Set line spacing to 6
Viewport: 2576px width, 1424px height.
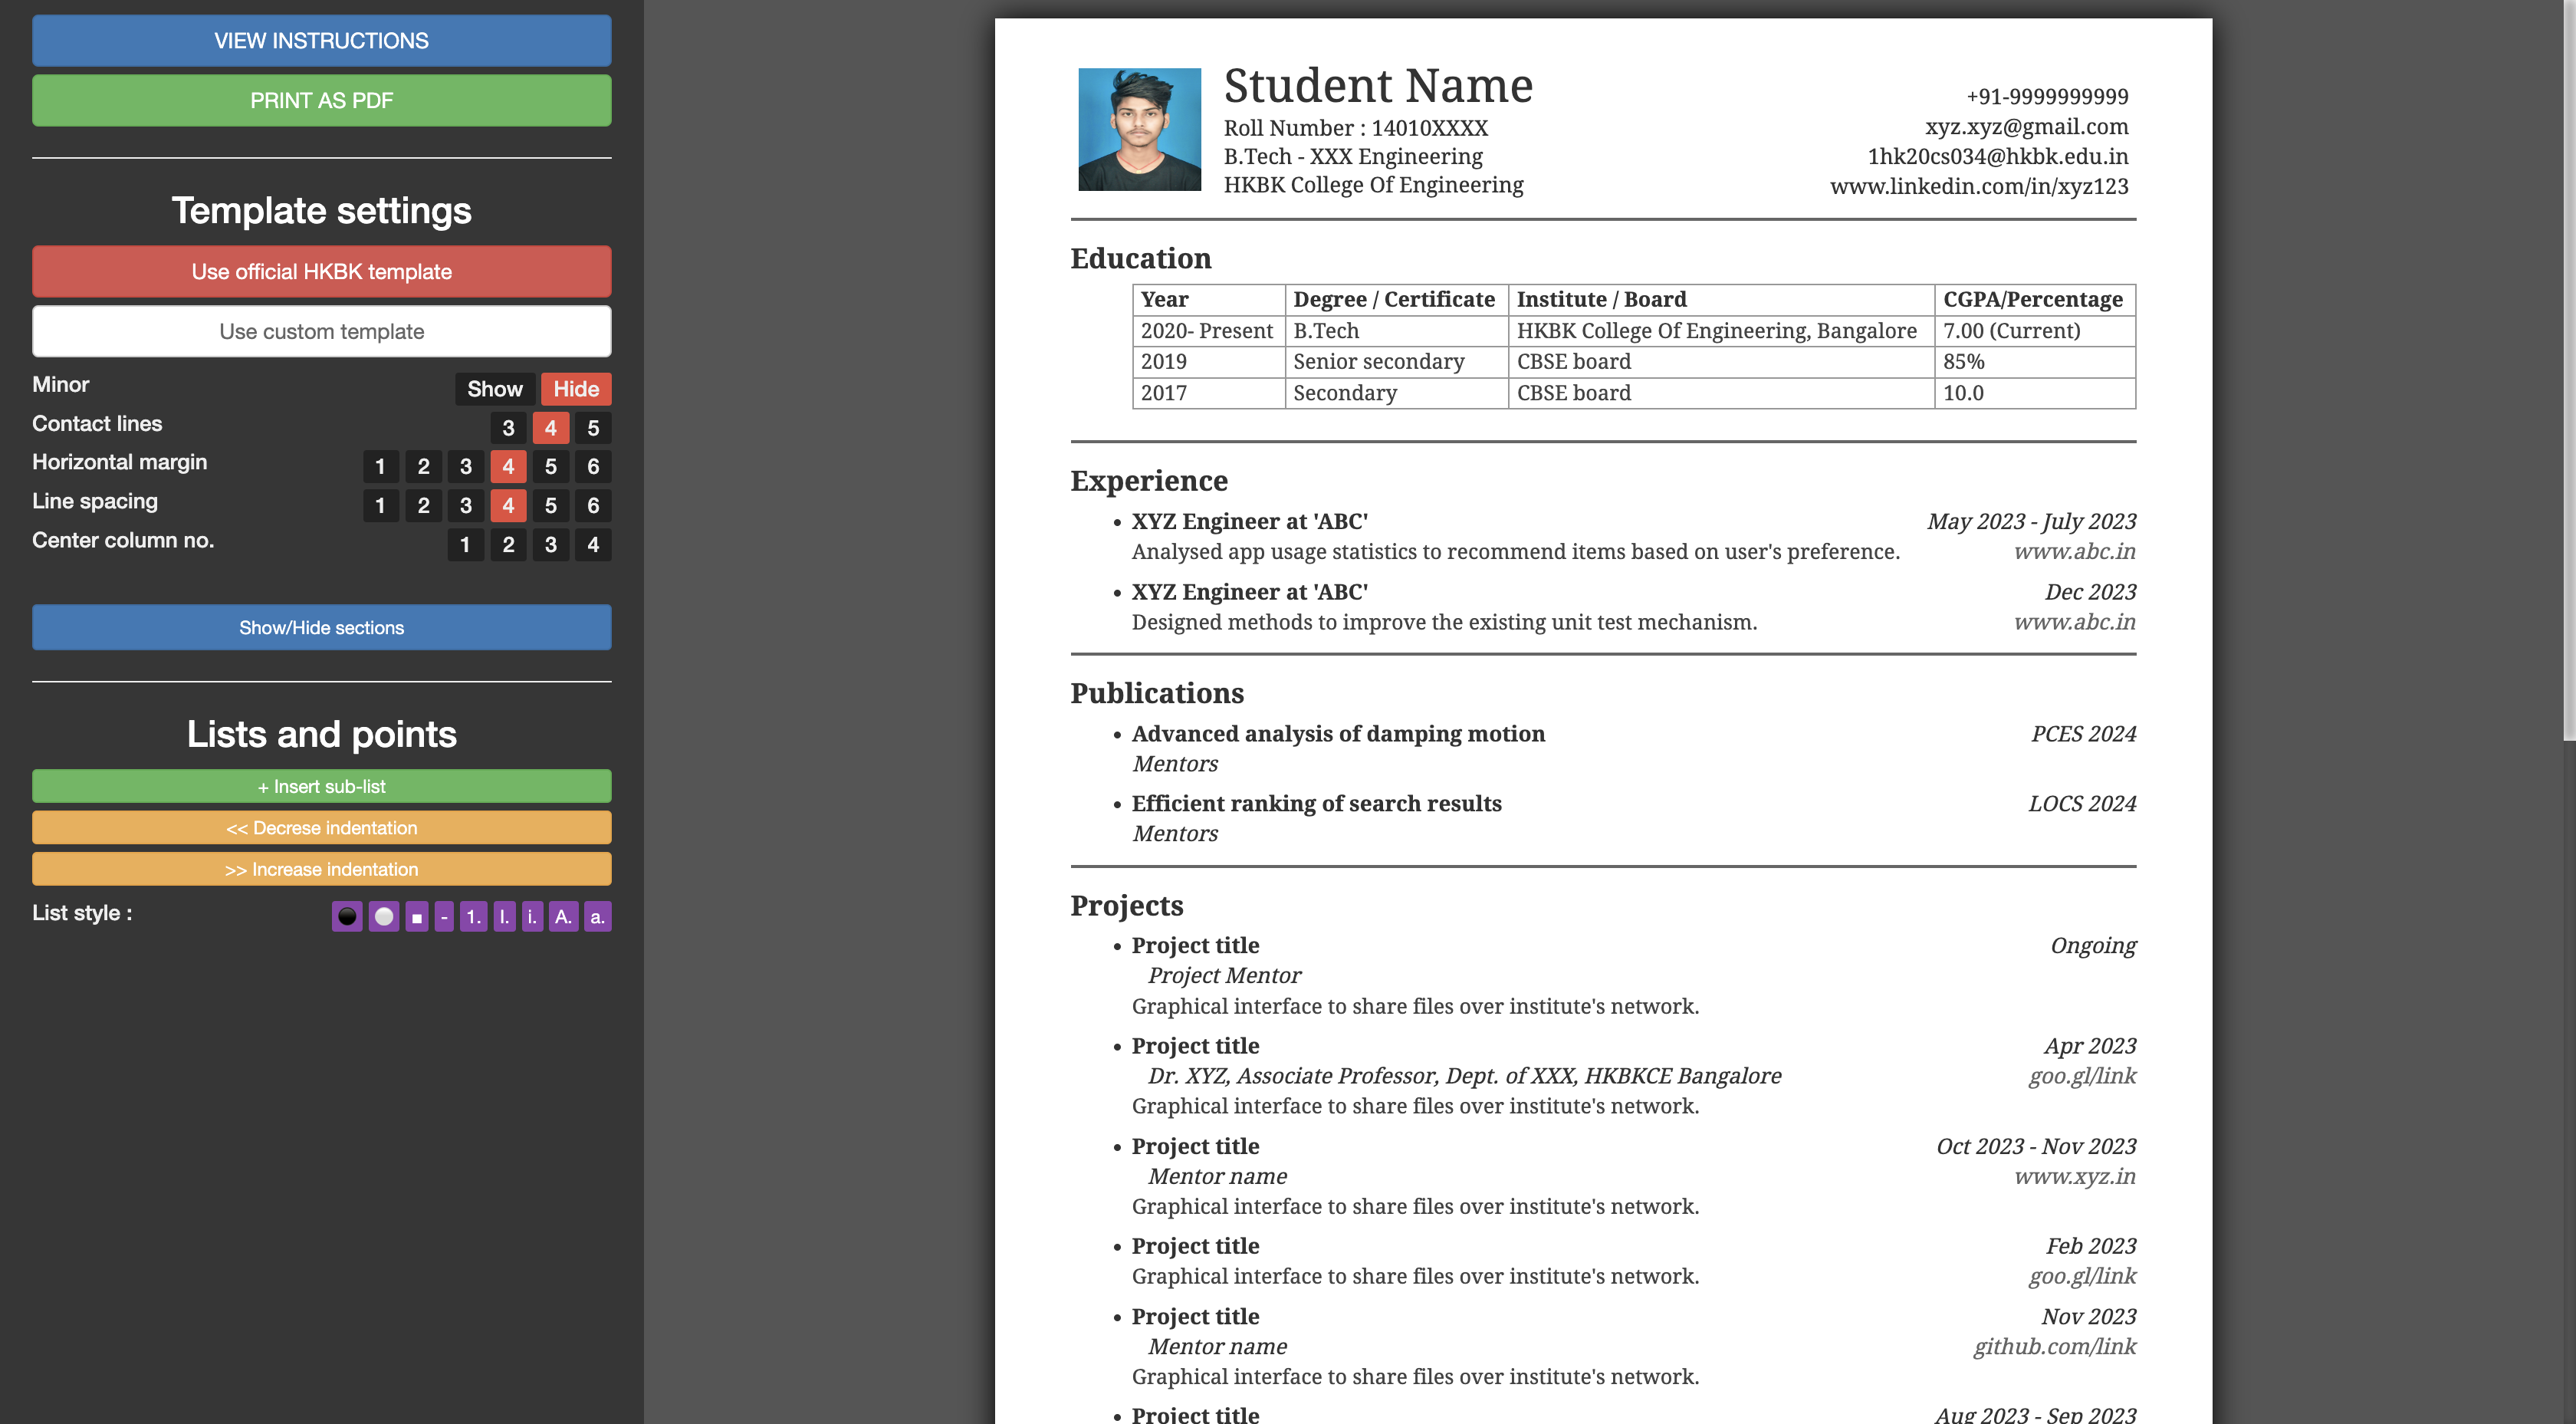click(593, 506)
